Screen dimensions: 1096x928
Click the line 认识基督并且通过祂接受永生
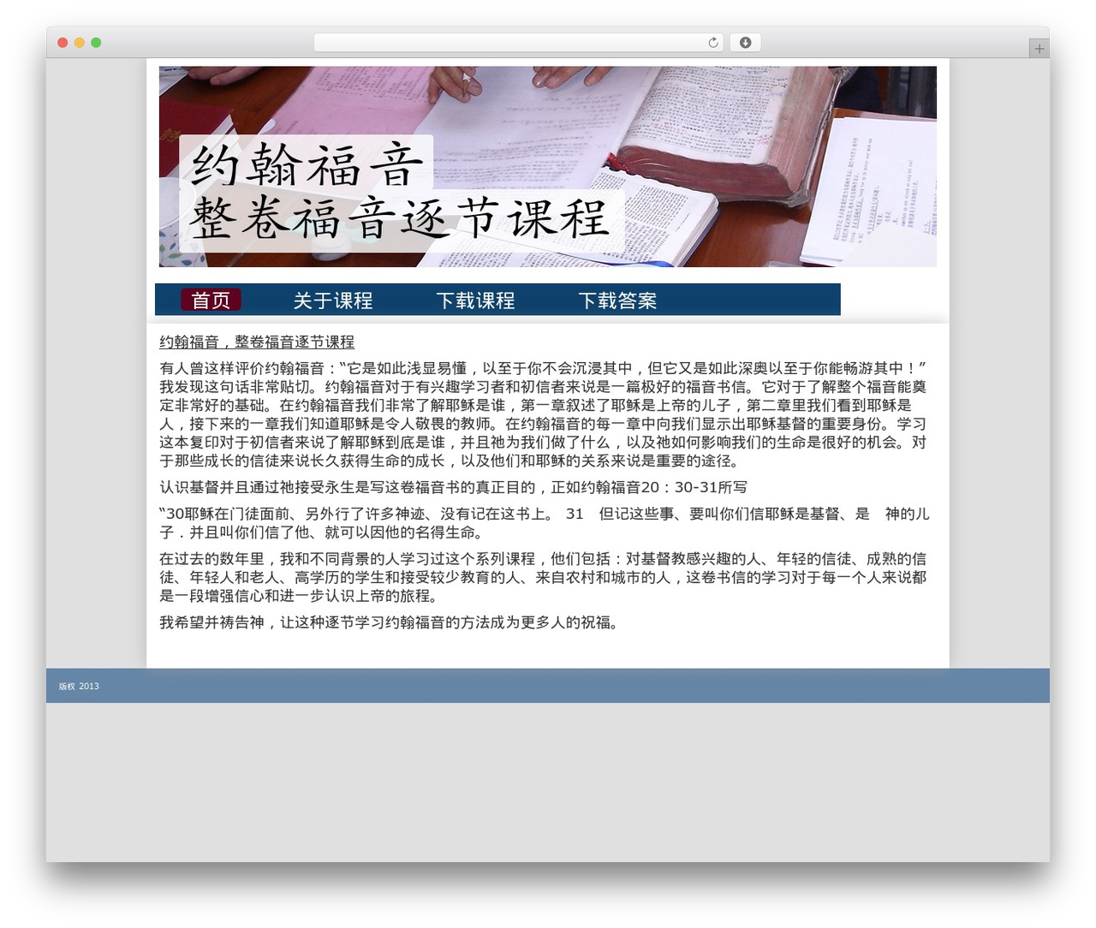[x=453, y=487]
